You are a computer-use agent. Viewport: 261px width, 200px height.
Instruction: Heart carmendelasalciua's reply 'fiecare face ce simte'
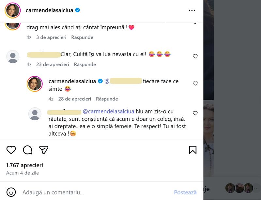195,84
